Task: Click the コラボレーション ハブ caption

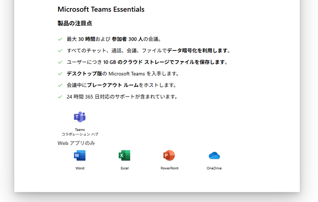Action: click(x=80, y=134)
